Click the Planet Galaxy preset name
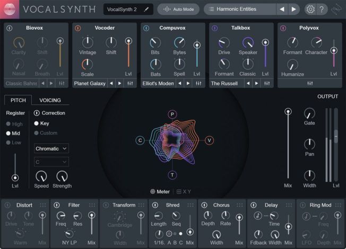This screenshot has height=249, width=346. point(90,84)
